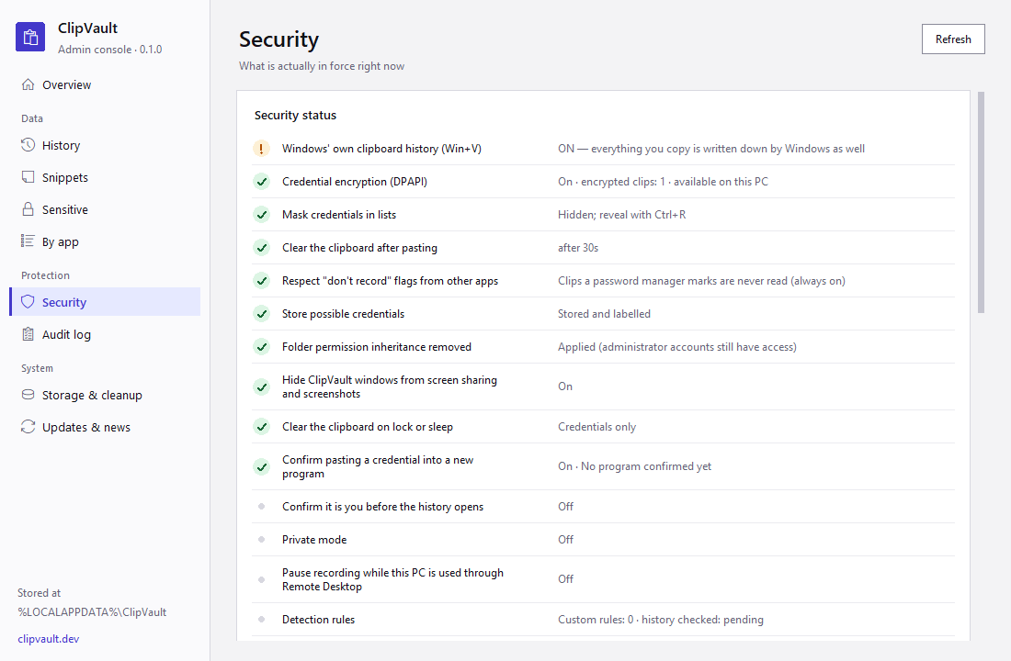This screenshot has width=1011, height=661.
Task: Click the Storage & cleanup disk icon
Action: pos(28,395)
